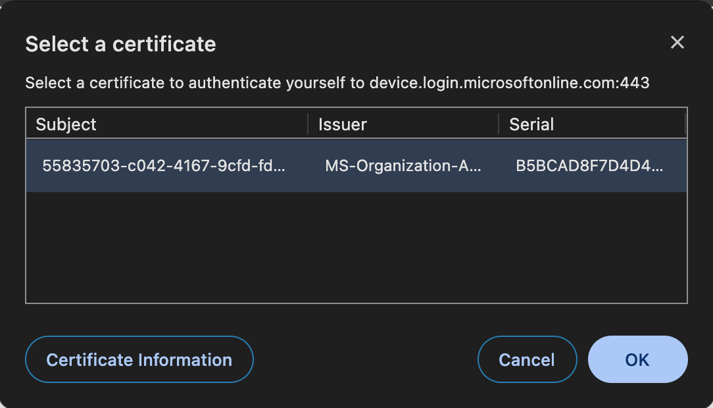Click empty list area under Subject column

point(164,247)
